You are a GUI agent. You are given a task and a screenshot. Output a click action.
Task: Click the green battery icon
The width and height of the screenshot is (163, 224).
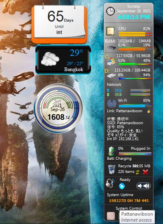pos(112,151)
